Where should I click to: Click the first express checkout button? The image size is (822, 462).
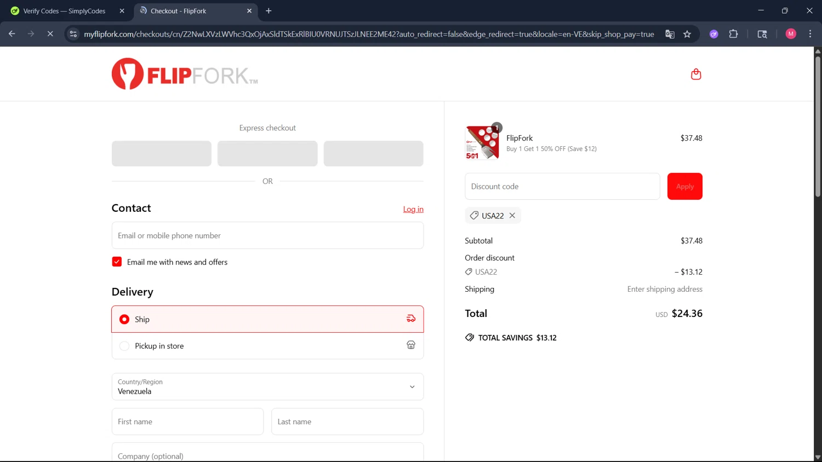pos(162,153)
